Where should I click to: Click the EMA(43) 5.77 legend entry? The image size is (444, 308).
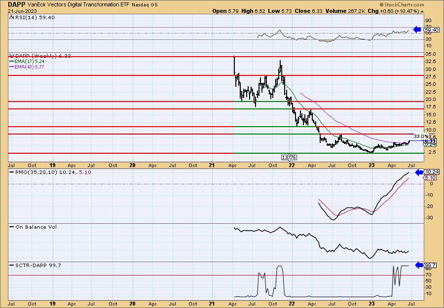(x=30, y=67)
